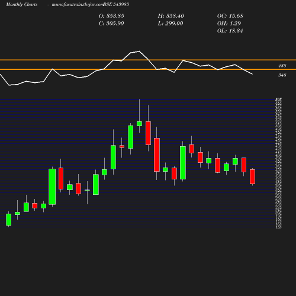Select the close value 'C: 305.90'

click(x=111, y=24)
